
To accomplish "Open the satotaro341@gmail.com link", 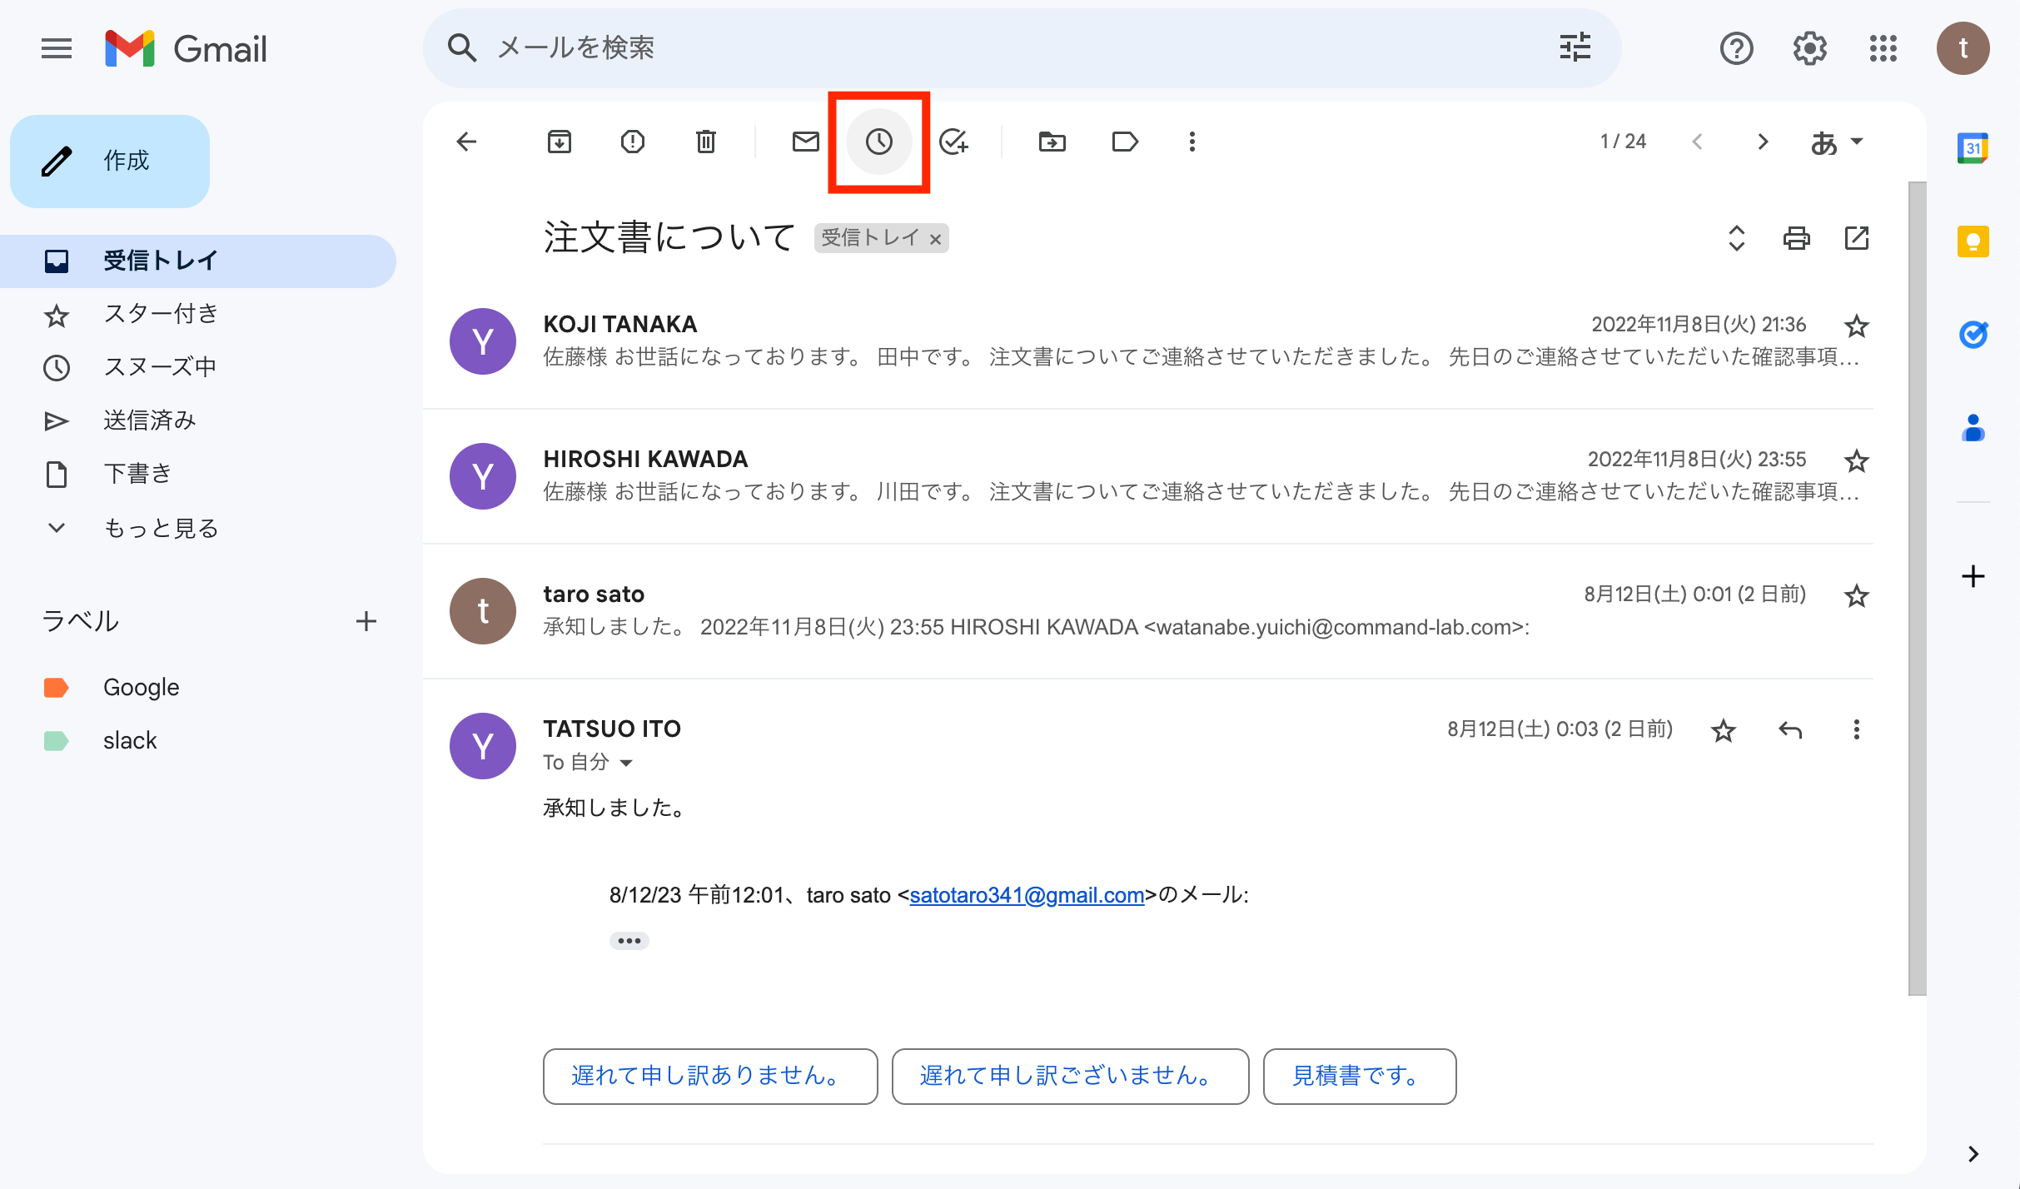I will (1027, 895).
